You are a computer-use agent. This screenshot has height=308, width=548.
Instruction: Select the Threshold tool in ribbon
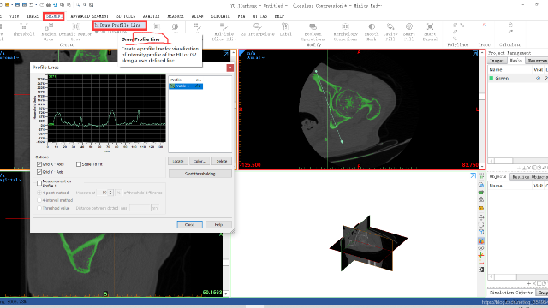tap(23, 30)
